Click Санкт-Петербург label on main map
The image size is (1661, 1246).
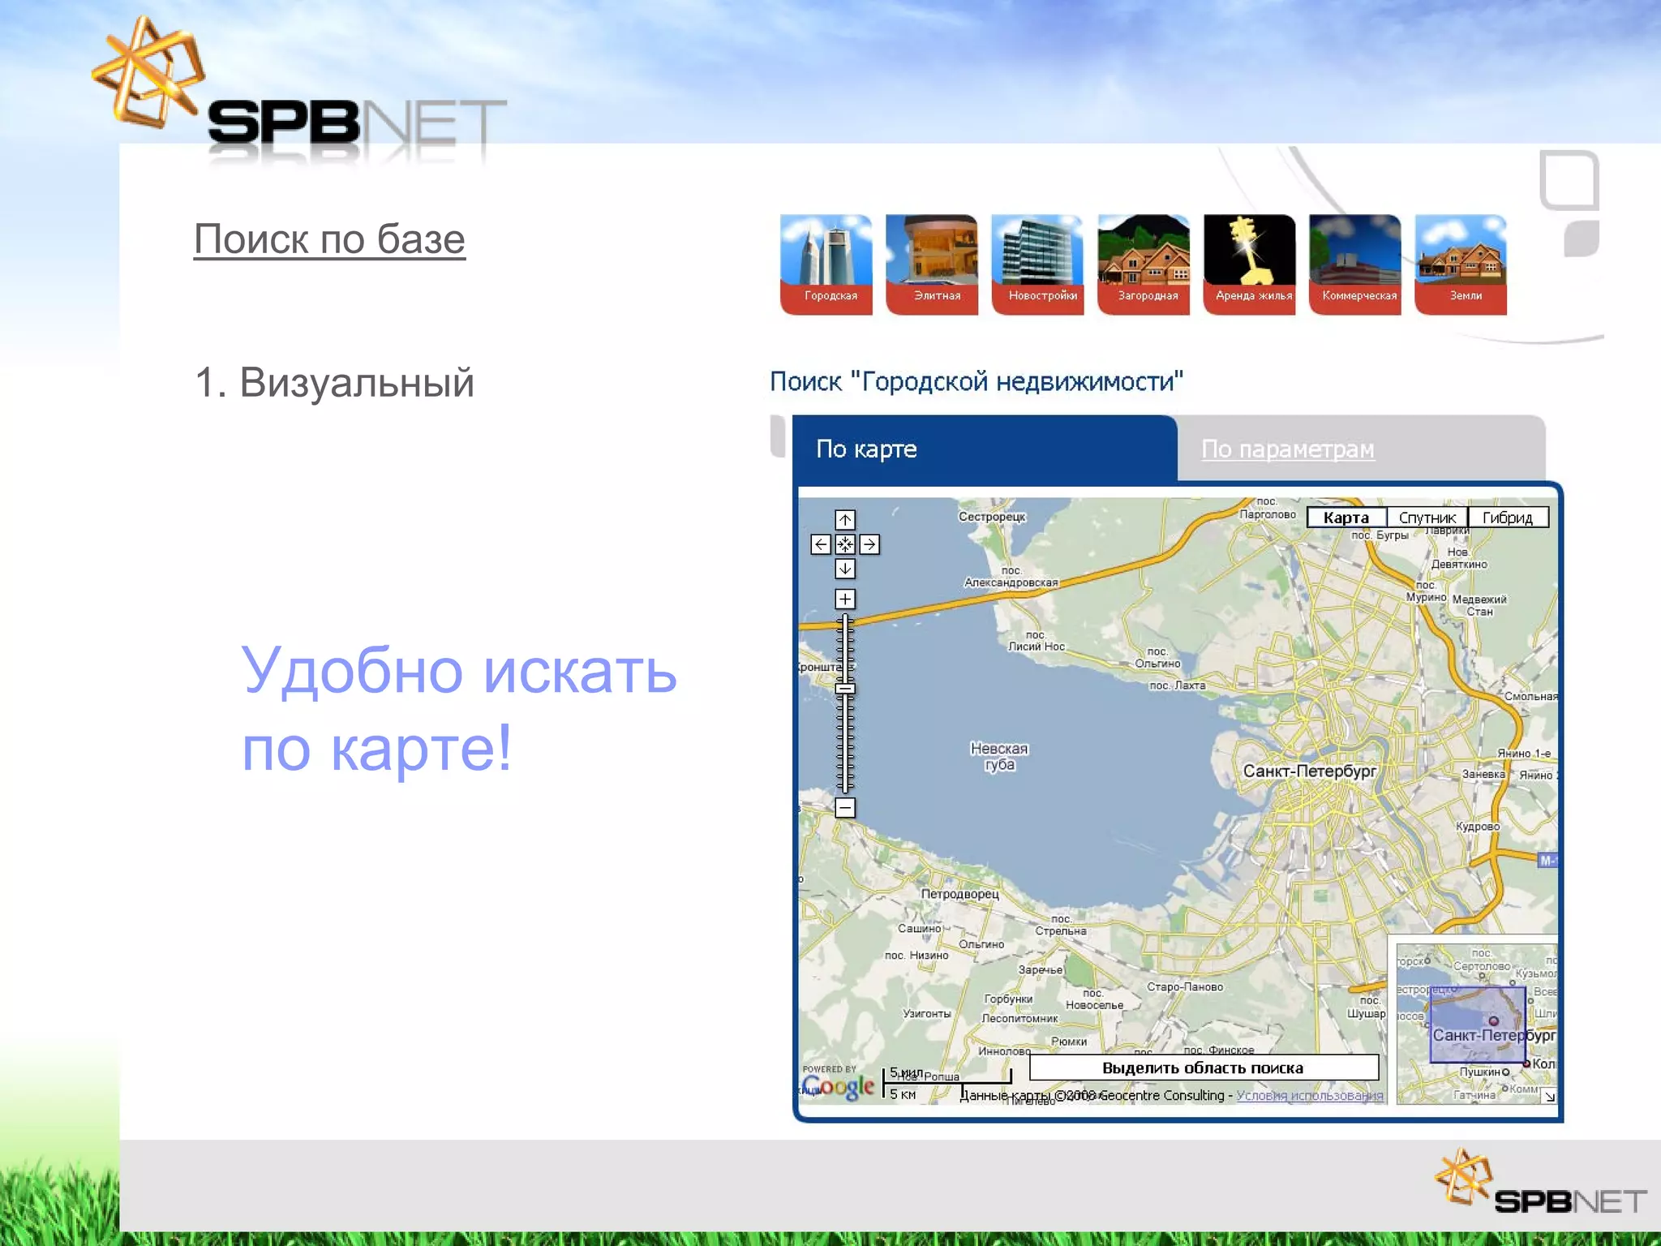pyautogui.click(x=1310, y=771)
